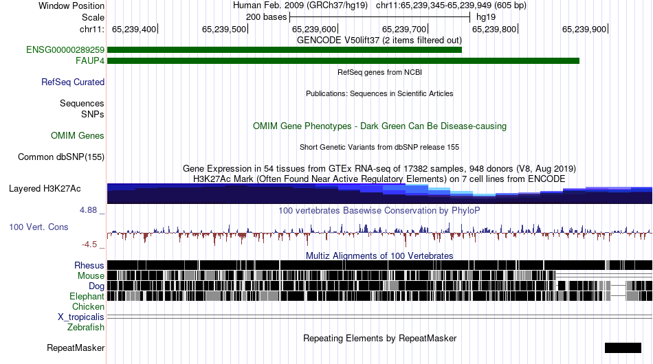Screen dimensions: 653x364
Task: Click Short Genetic Variants from dbSNP title
Action: point(379,147)
